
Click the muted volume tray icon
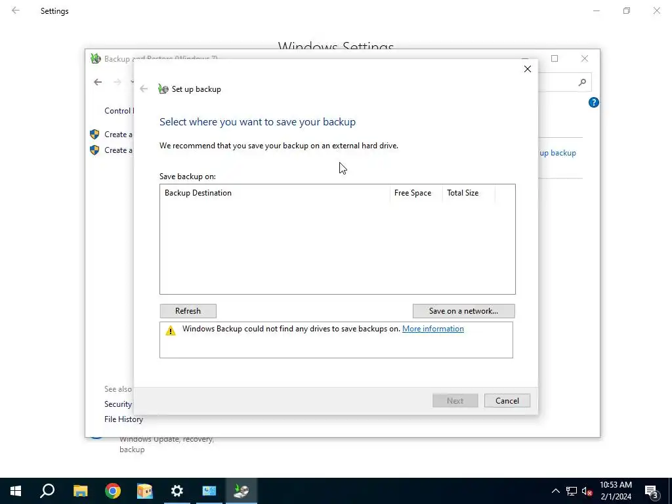(x=587, y=491)
